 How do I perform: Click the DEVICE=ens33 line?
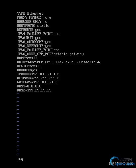click(29, 66)
